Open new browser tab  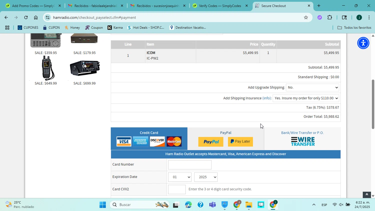(x=319, y=6)
